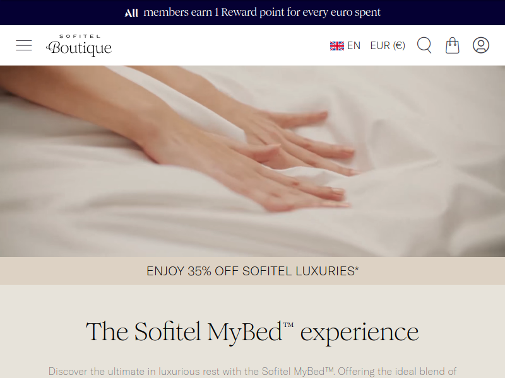Click the 'SOFITEL' small caps text above Boutique

80,37
